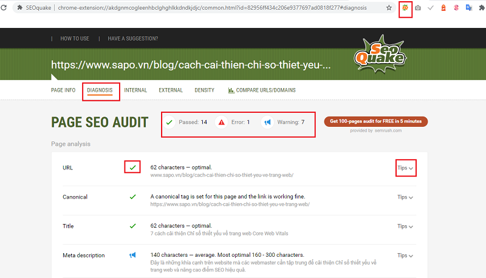Open the How To Use link

[75, 39]
